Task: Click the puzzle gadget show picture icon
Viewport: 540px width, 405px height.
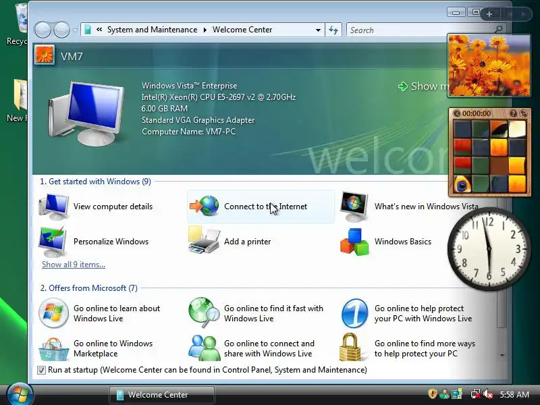Action: (513, 113)
